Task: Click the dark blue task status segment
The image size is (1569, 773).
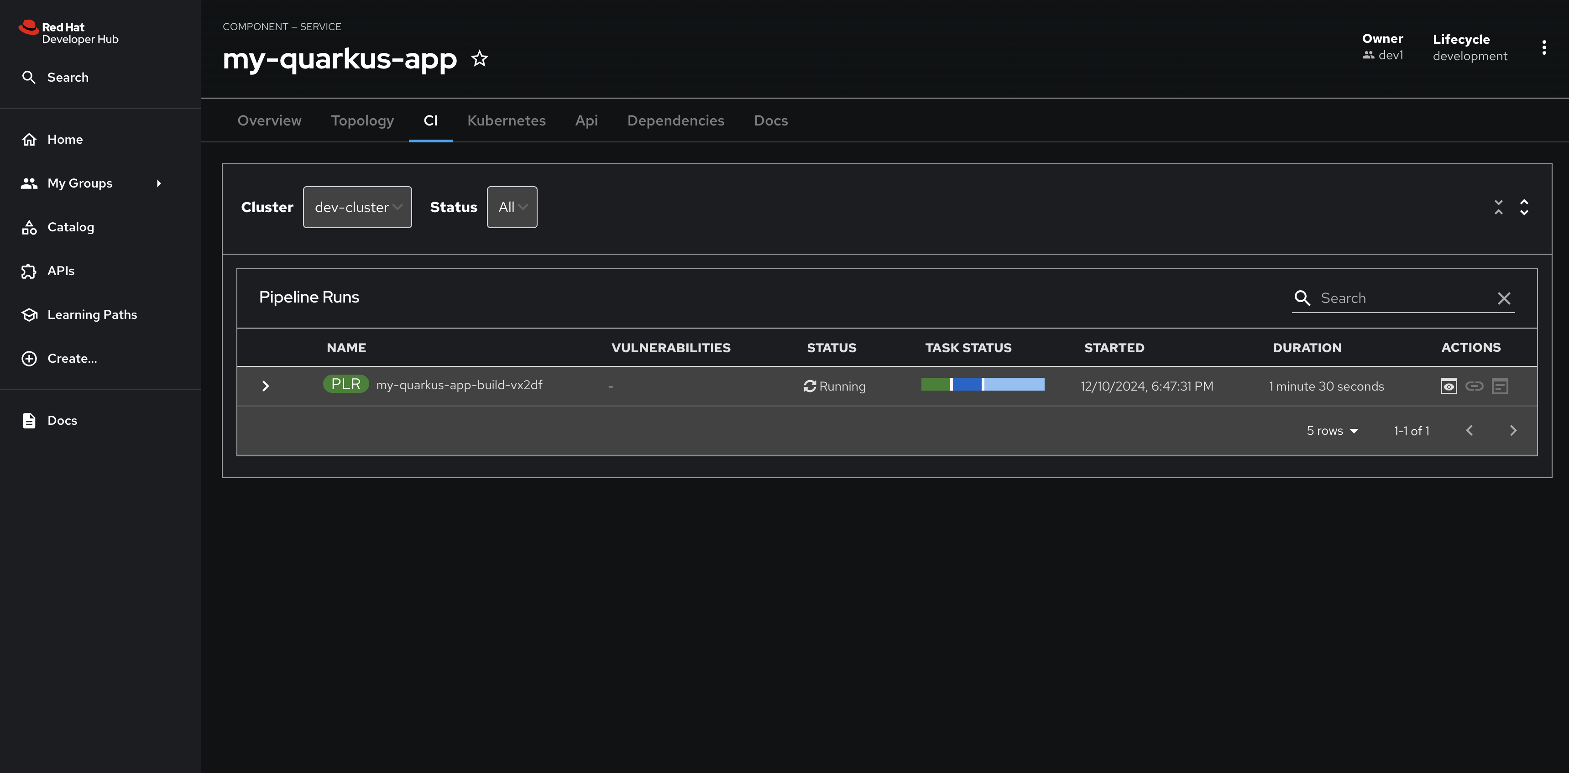Action: tap(967, 384)
